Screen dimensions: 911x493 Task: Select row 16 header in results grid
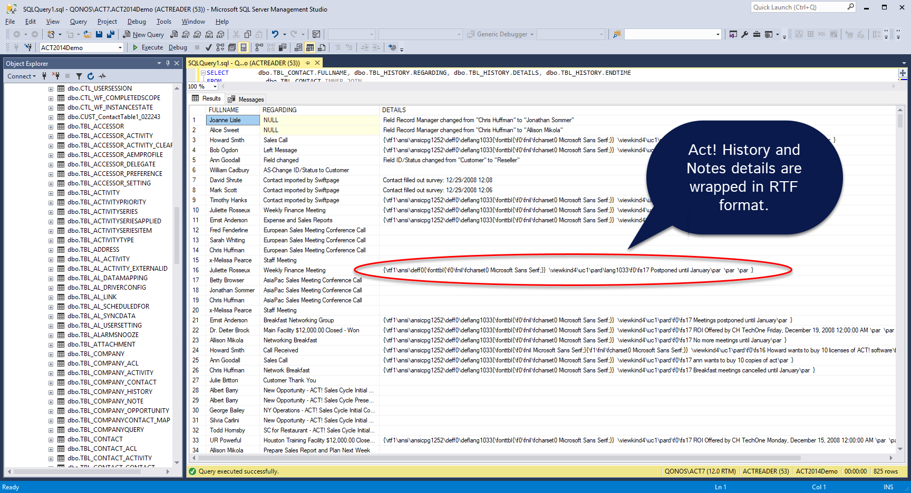point(197,270)
